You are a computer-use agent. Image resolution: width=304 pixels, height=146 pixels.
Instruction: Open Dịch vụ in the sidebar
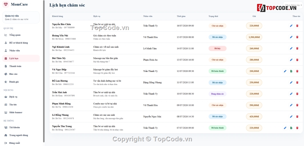tap(21, 97)
